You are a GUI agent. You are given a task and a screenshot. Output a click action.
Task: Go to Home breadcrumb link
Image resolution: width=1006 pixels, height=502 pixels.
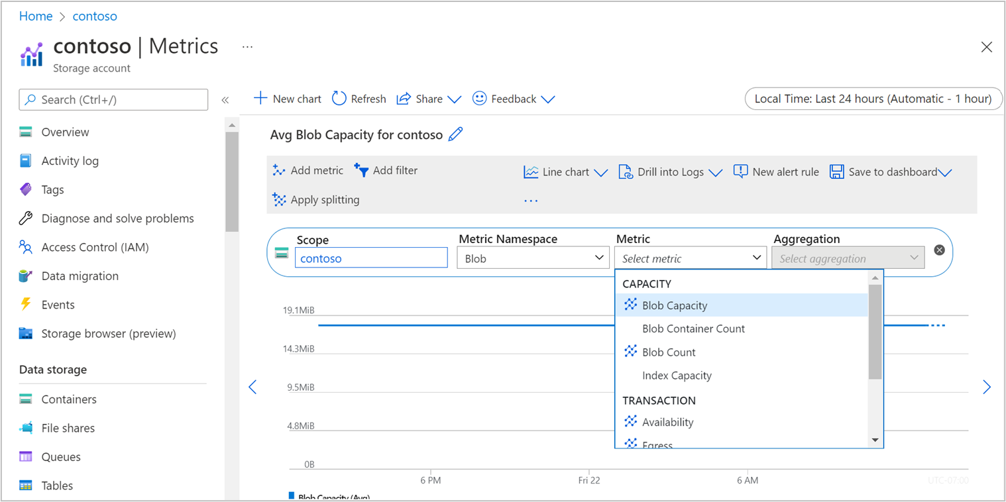coord(36,16)
